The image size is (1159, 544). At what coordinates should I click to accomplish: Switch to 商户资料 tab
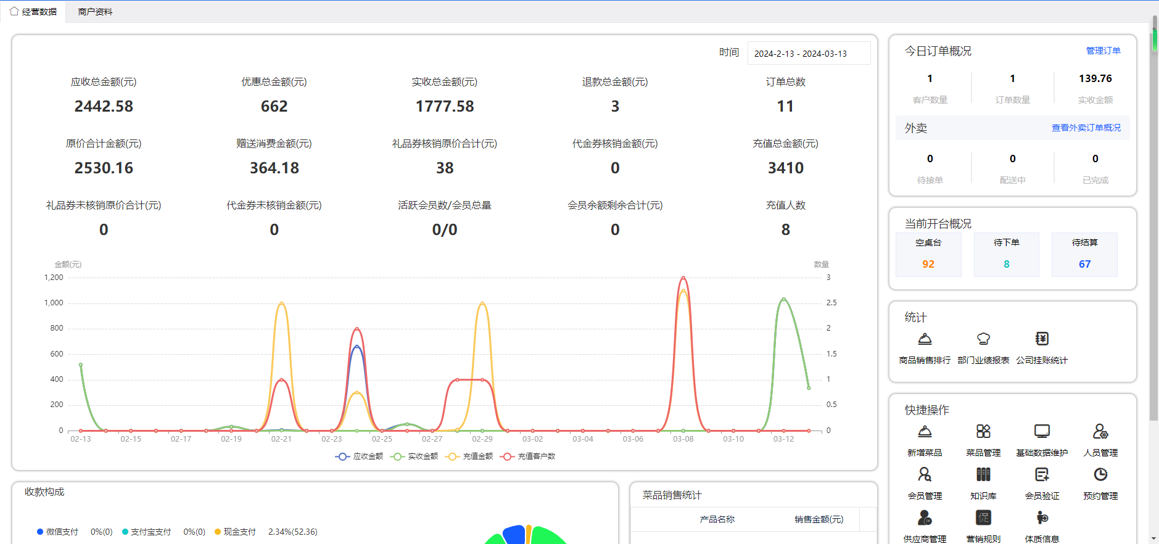point(95,12)
